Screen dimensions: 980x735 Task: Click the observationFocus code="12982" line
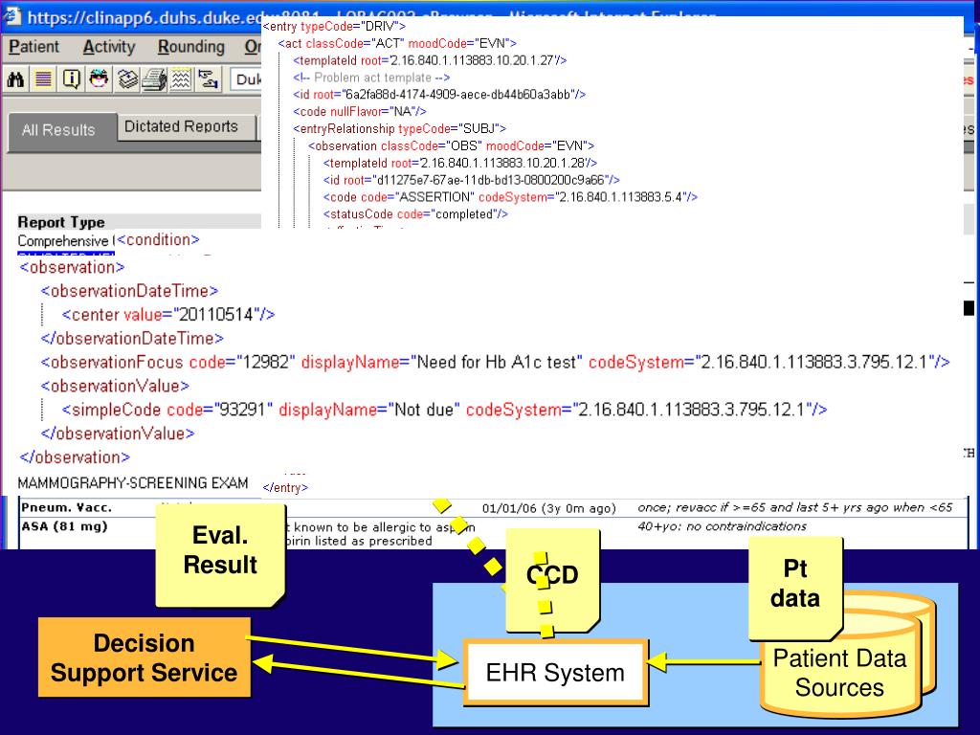496,363
